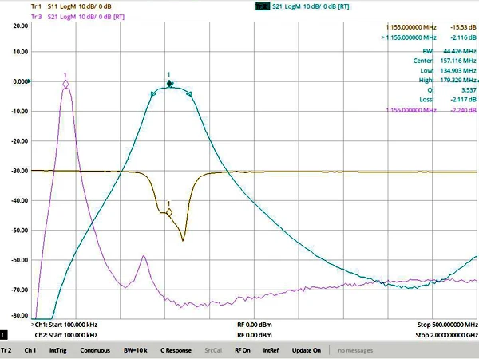Click the Center 157.116 MHz readout
This screenshot has width=479, height=359.
point(445,61)
